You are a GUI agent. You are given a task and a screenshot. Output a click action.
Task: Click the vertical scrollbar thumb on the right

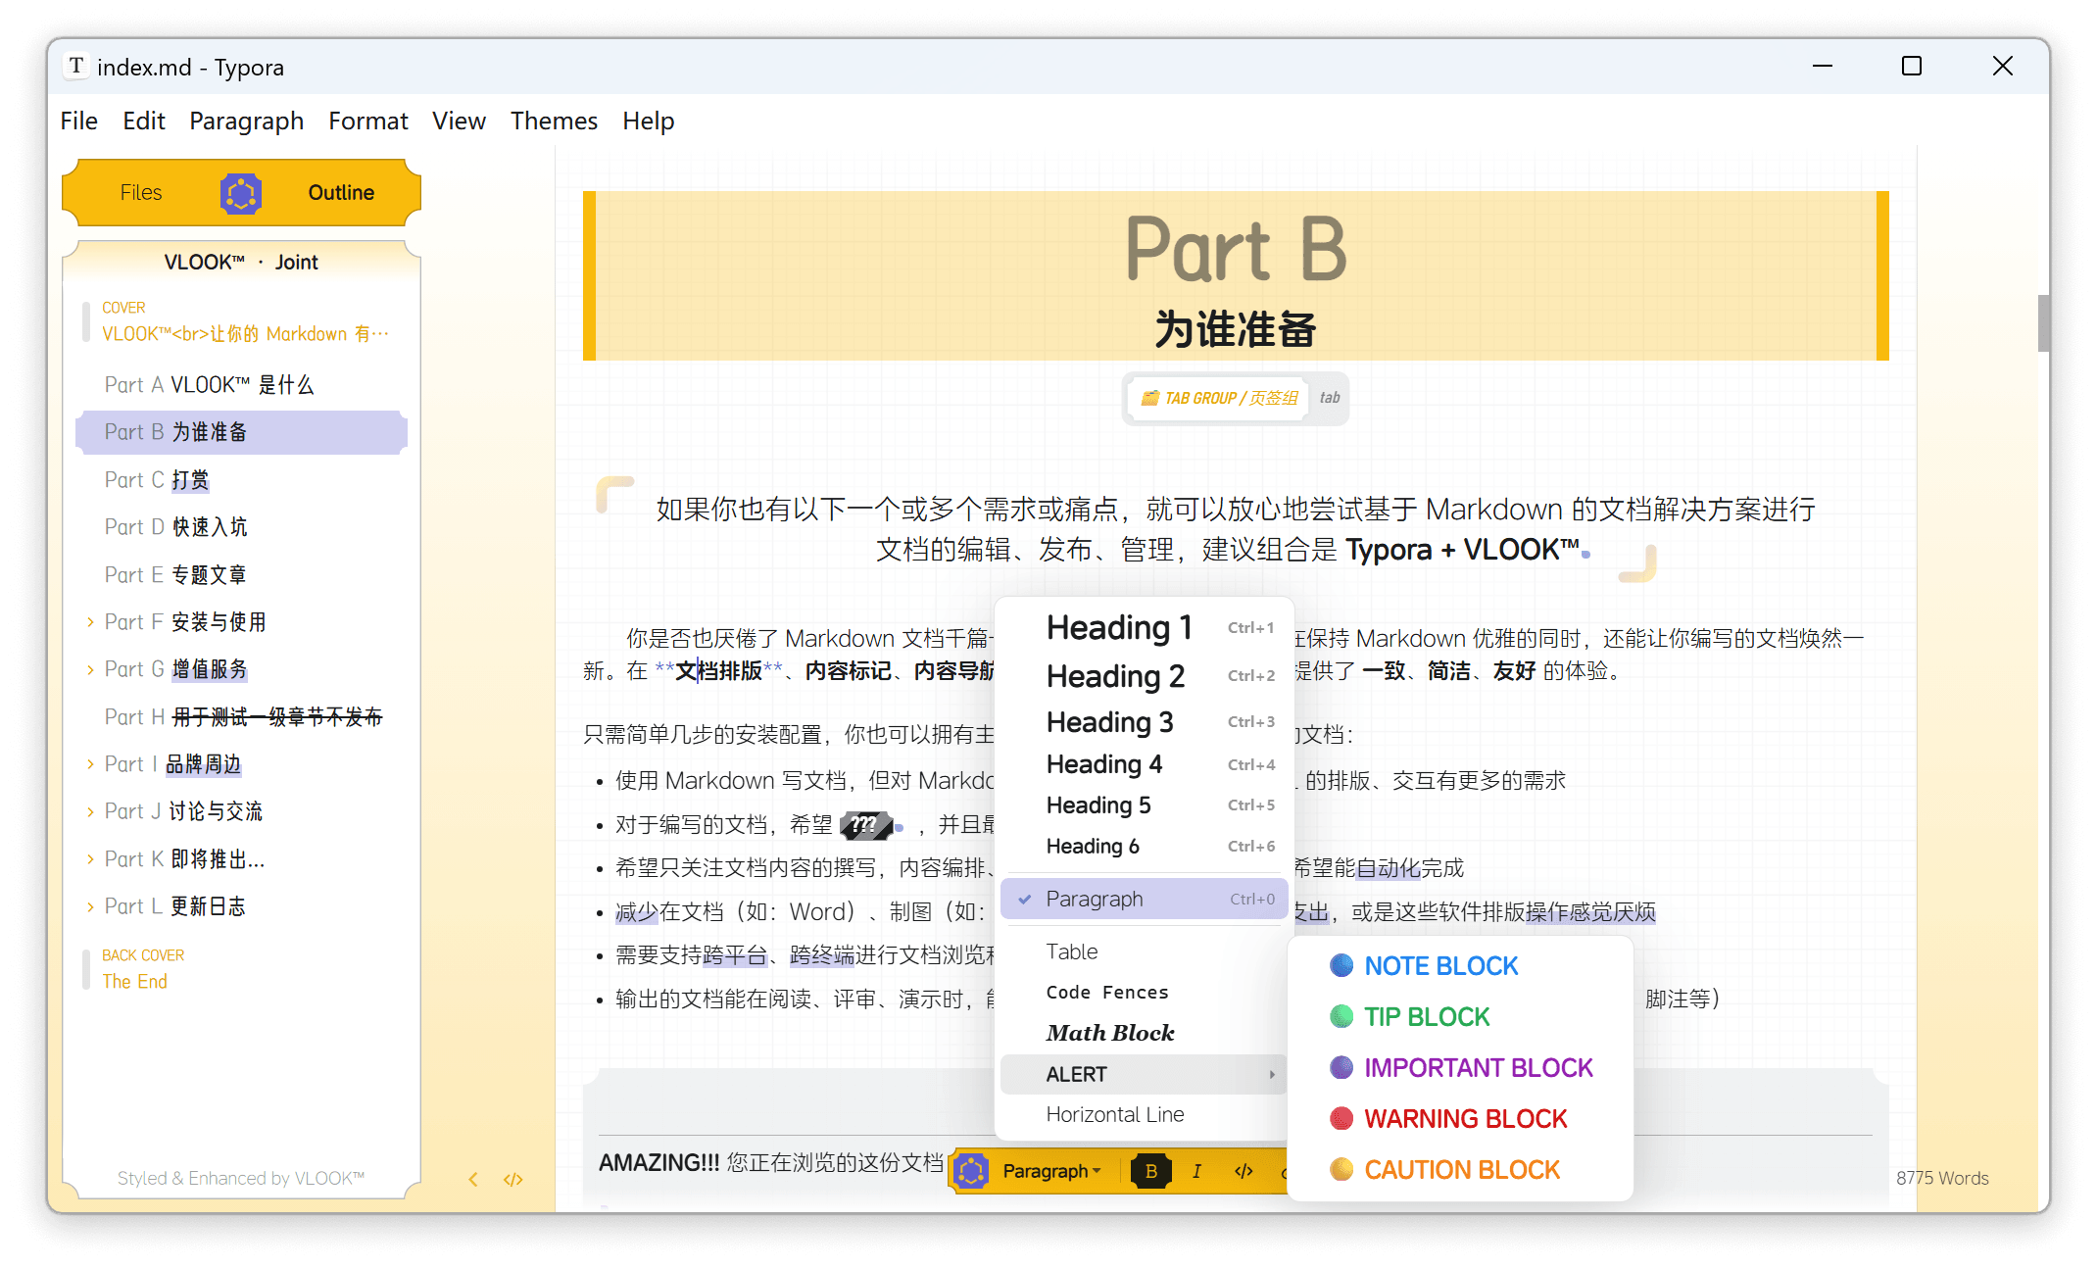(x=2043, y=322)
